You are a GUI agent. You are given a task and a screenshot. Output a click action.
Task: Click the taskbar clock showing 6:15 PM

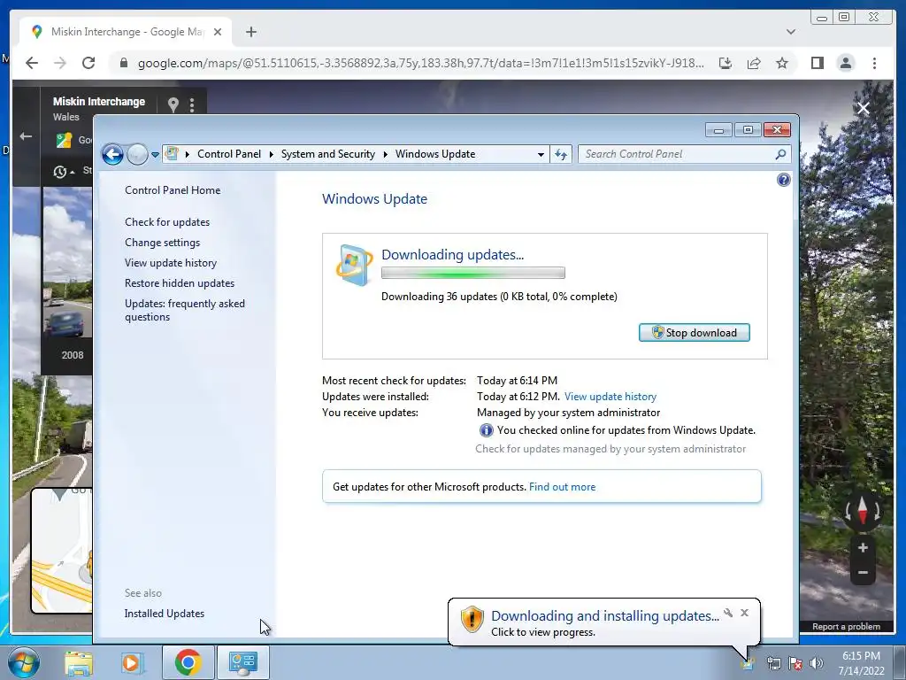[861, 663]
